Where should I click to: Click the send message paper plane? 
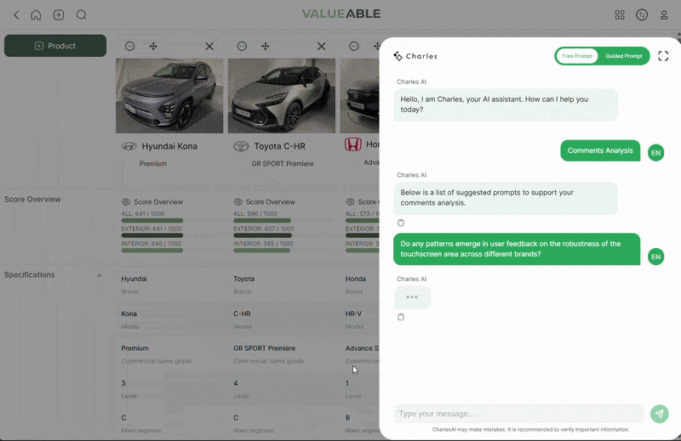tap(659, 414)
